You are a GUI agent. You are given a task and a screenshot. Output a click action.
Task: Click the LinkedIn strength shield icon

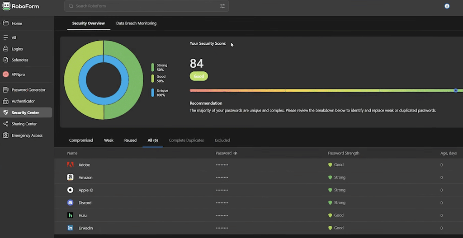click(330, 228)
